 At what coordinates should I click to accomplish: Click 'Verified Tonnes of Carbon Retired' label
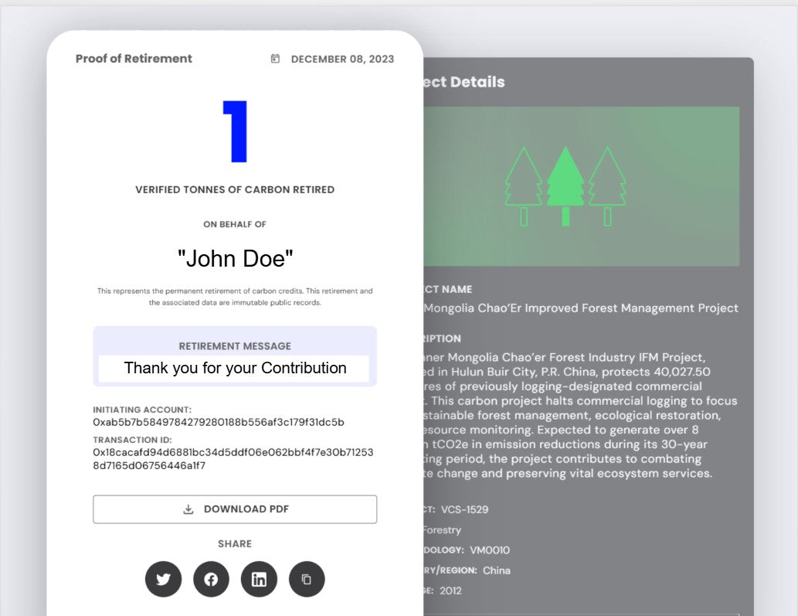(x=235, y=189)
